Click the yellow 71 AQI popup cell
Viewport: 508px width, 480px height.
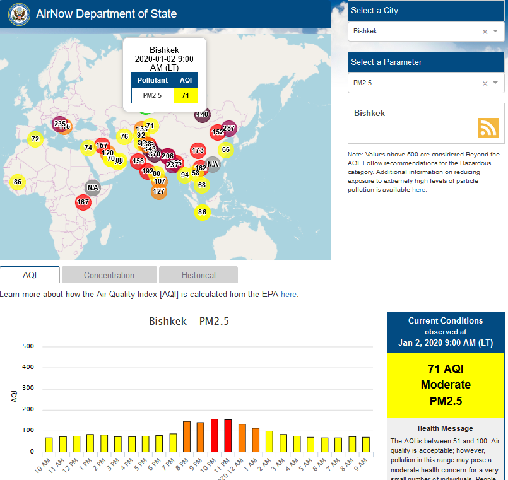186,95
